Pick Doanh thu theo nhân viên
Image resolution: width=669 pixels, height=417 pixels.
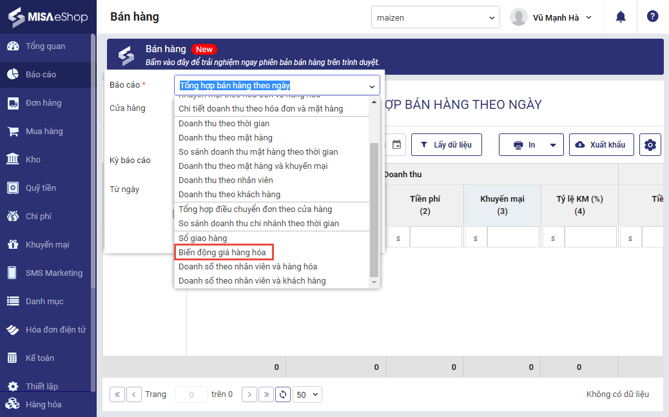point(226,180)
